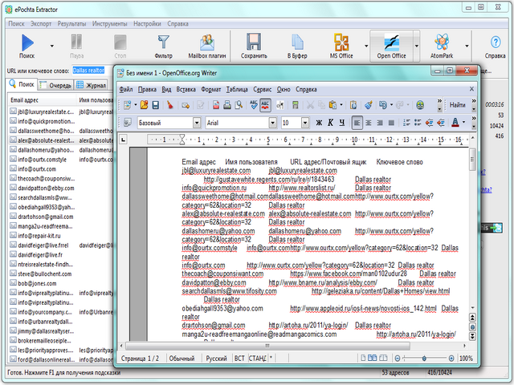Click the URL или ключевое слово input field
This screenshot has width=514, height=385.
[91, 71]
